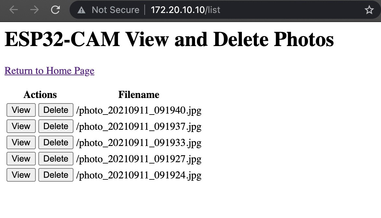View photo_20210911_091937.jpg

pyautogui.click(x=21, y=127)
